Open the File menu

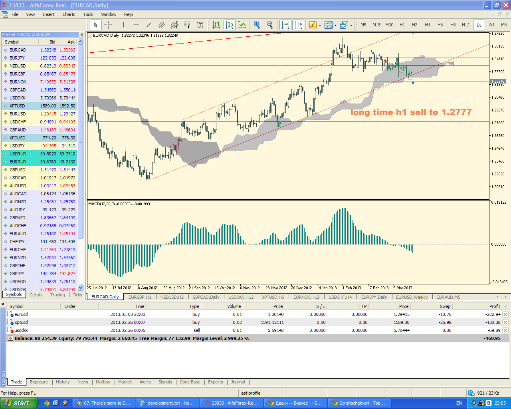tap(15, 14)
